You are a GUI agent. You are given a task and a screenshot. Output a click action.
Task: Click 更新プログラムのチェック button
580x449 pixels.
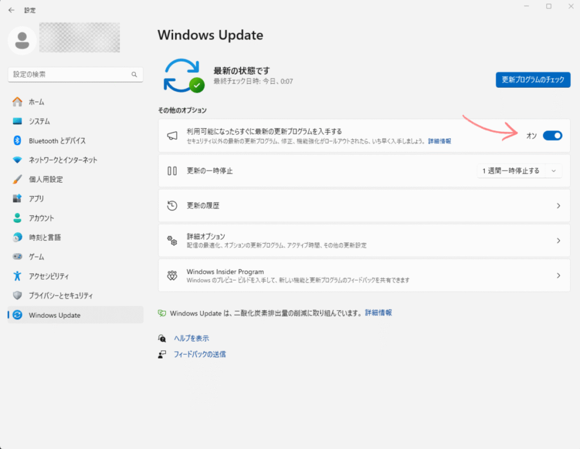[533, 80]
